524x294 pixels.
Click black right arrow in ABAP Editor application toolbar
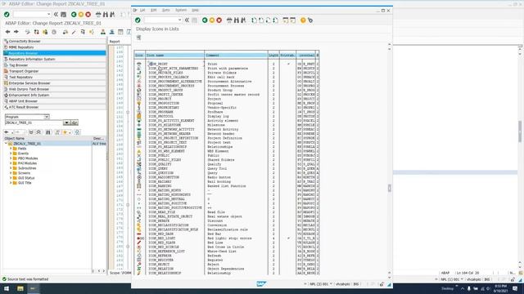pyautogui.click(x=16, y=32)
